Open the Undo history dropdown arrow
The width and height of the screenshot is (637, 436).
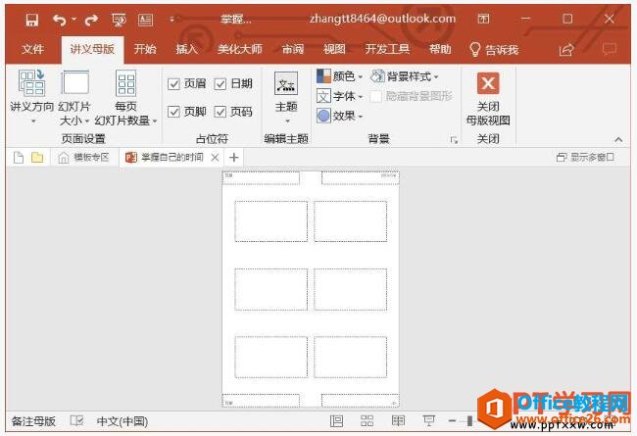point(73,19)
